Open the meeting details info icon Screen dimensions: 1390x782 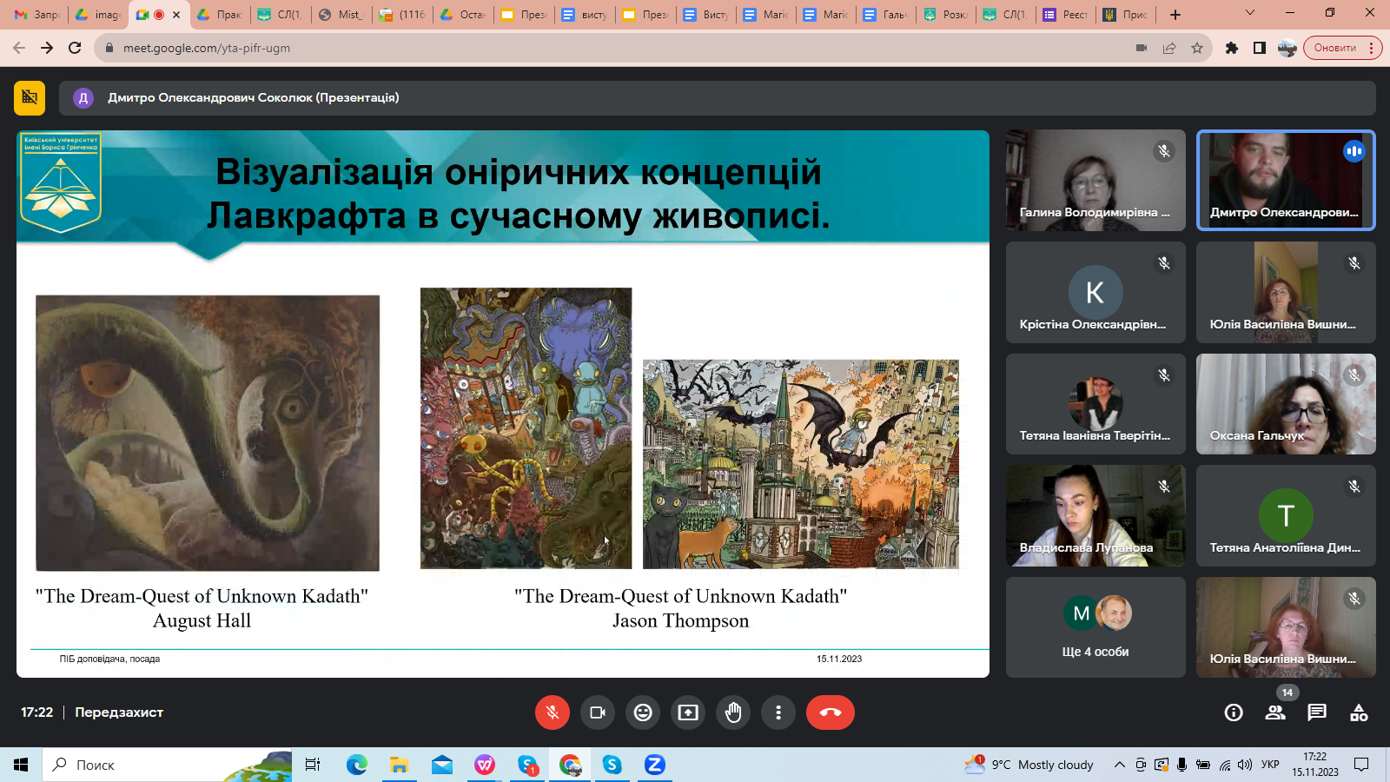[1233, 712]
